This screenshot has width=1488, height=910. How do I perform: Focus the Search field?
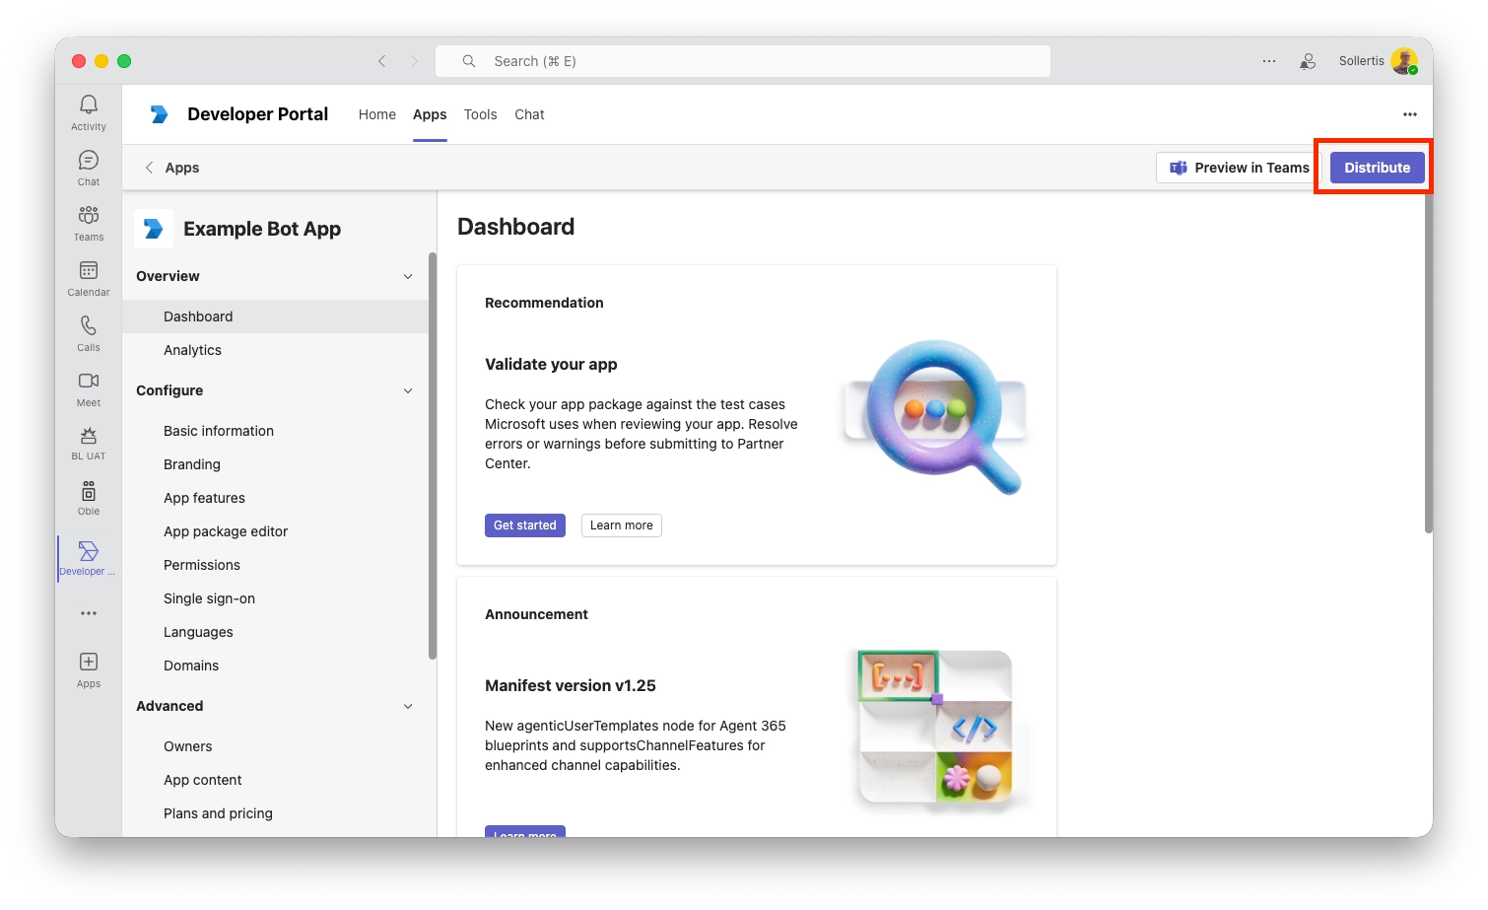(743, 61)
